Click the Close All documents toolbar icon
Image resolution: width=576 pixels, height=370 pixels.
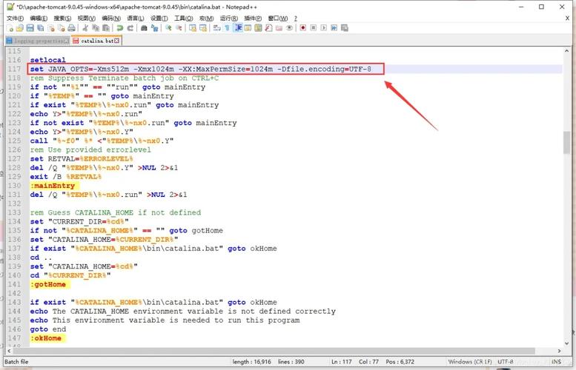[62, 28]
